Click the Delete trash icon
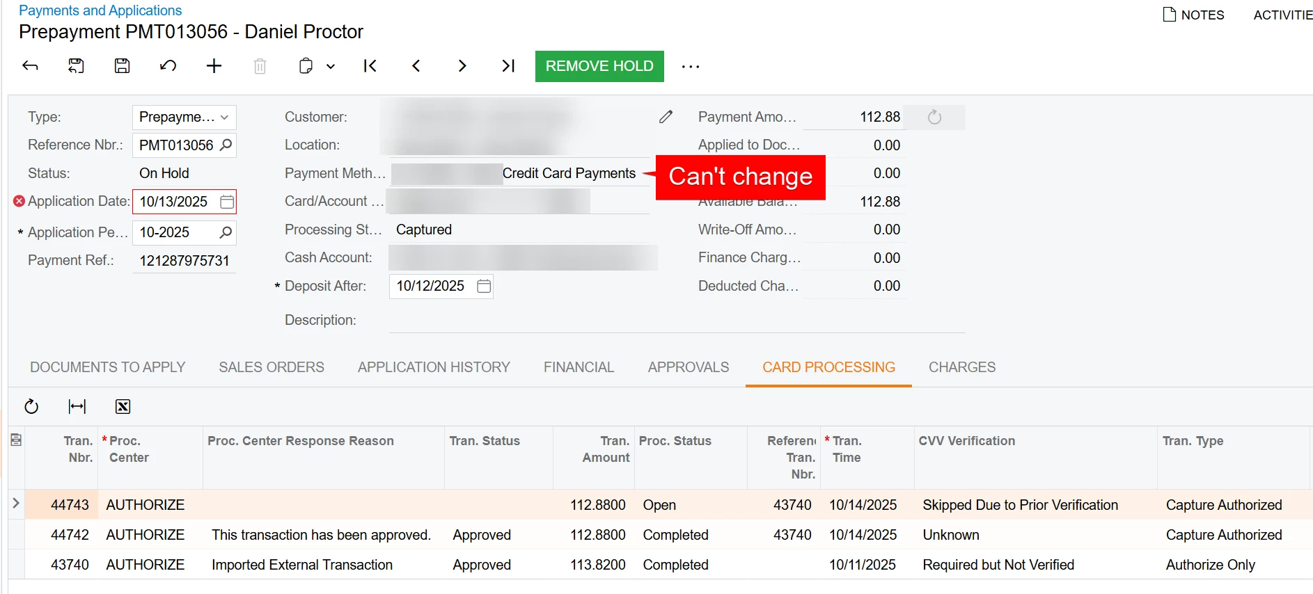This screenshot has width=1313, height=594. click(x=260, y=66)
